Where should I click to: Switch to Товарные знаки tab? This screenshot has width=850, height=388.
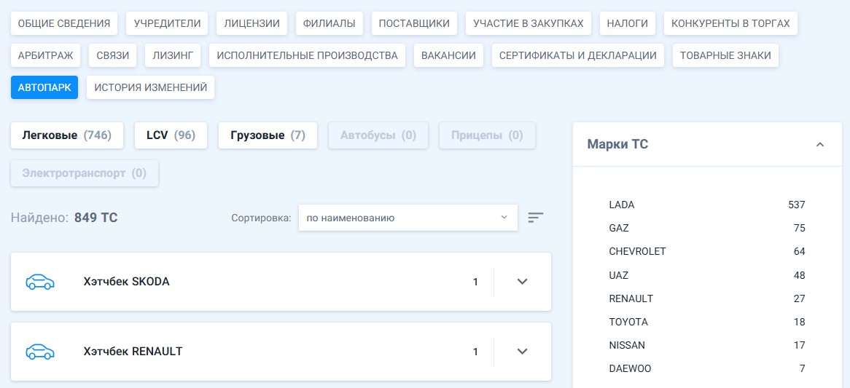tap(725, 55)
